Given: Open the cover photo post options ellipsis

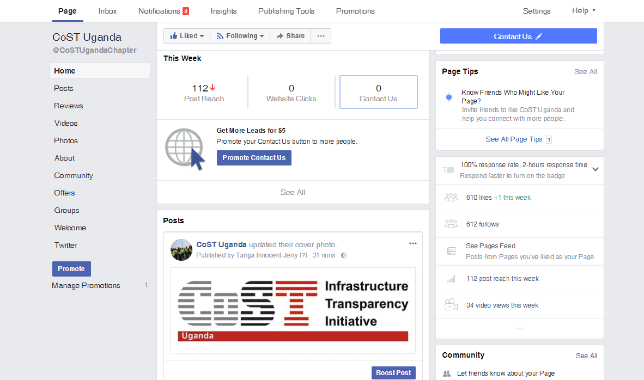Looking at the screenshot, I should pyautogui.click(x=413, y=243).
